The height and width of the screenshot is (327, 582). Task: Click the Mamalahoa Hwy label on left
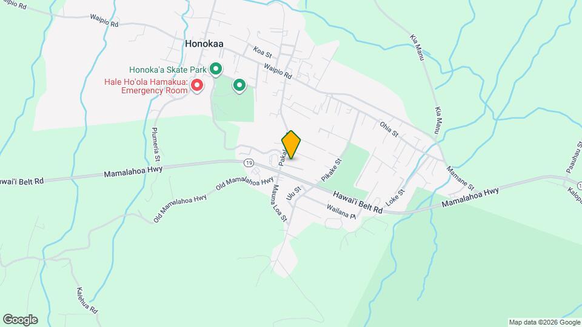pyautogui.click(x=133, y=171)
